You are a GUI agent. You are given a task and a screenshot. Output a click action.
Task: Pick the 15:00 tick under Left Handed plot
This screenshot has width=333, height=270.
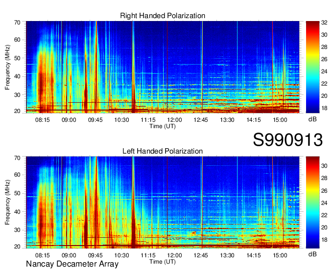click(x=280, y=255)
